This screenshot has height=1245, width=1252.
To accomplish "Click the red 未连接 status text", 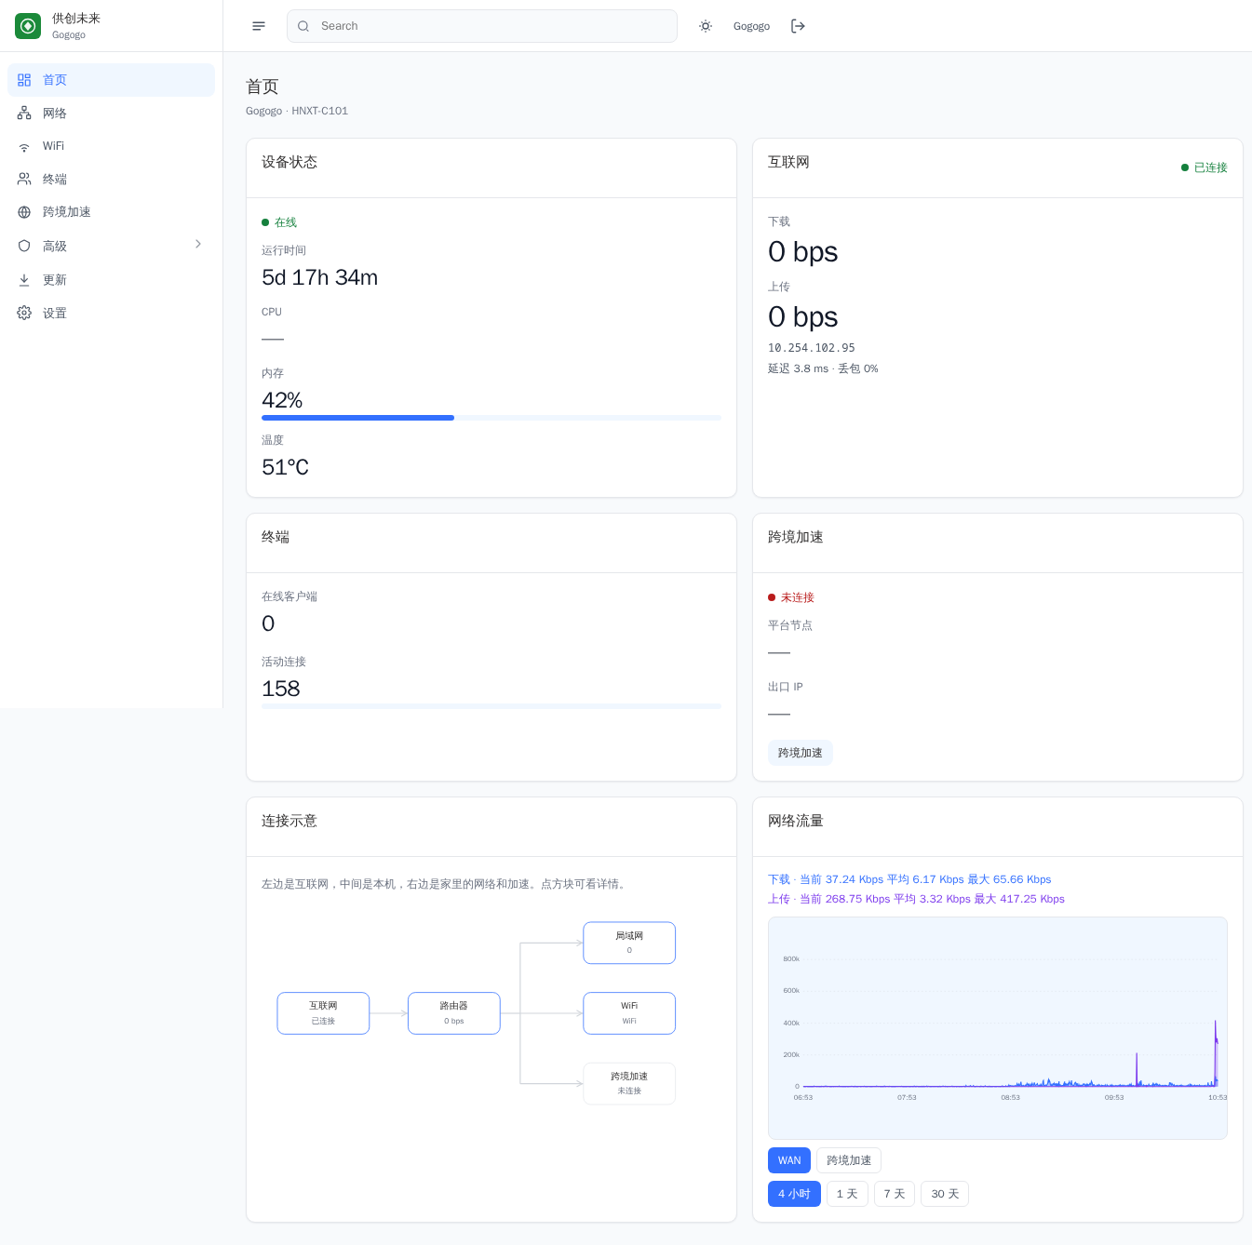I will point(798,597).
